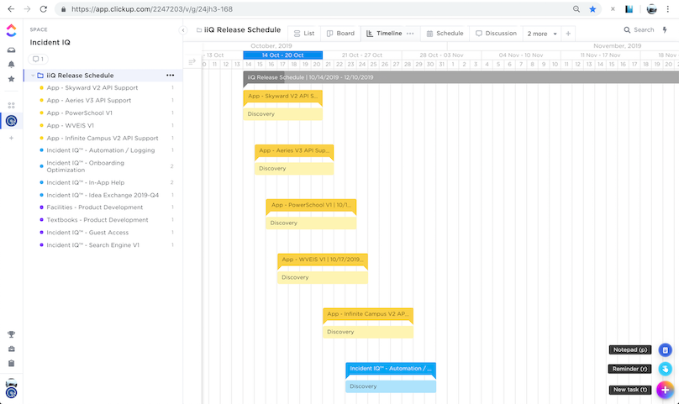Click the Inbox icon in sidebar
The width and height of the screenshot is (679, 404).
[11, 50]
